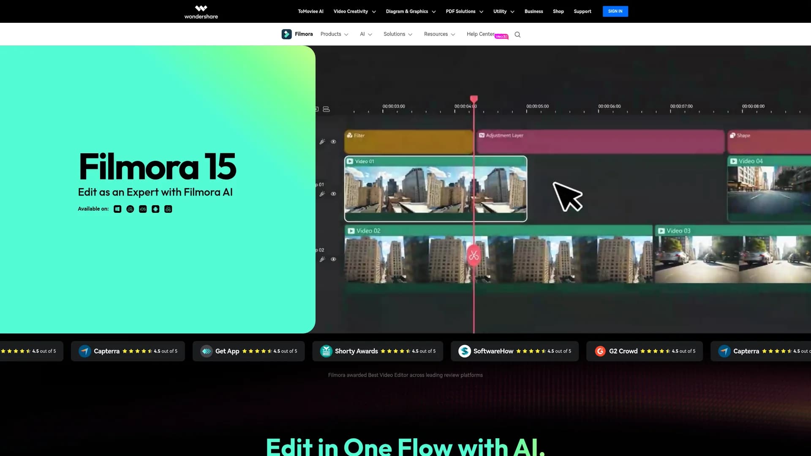Image resolution: width=811 pixels, height=456 pixels.
Task: Select the pink Adjustment Layer clip bar
Action: tap(600, 142)
